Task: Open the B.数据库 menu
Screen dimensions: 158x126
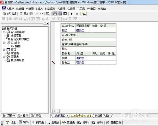Action: coord(50,9)
